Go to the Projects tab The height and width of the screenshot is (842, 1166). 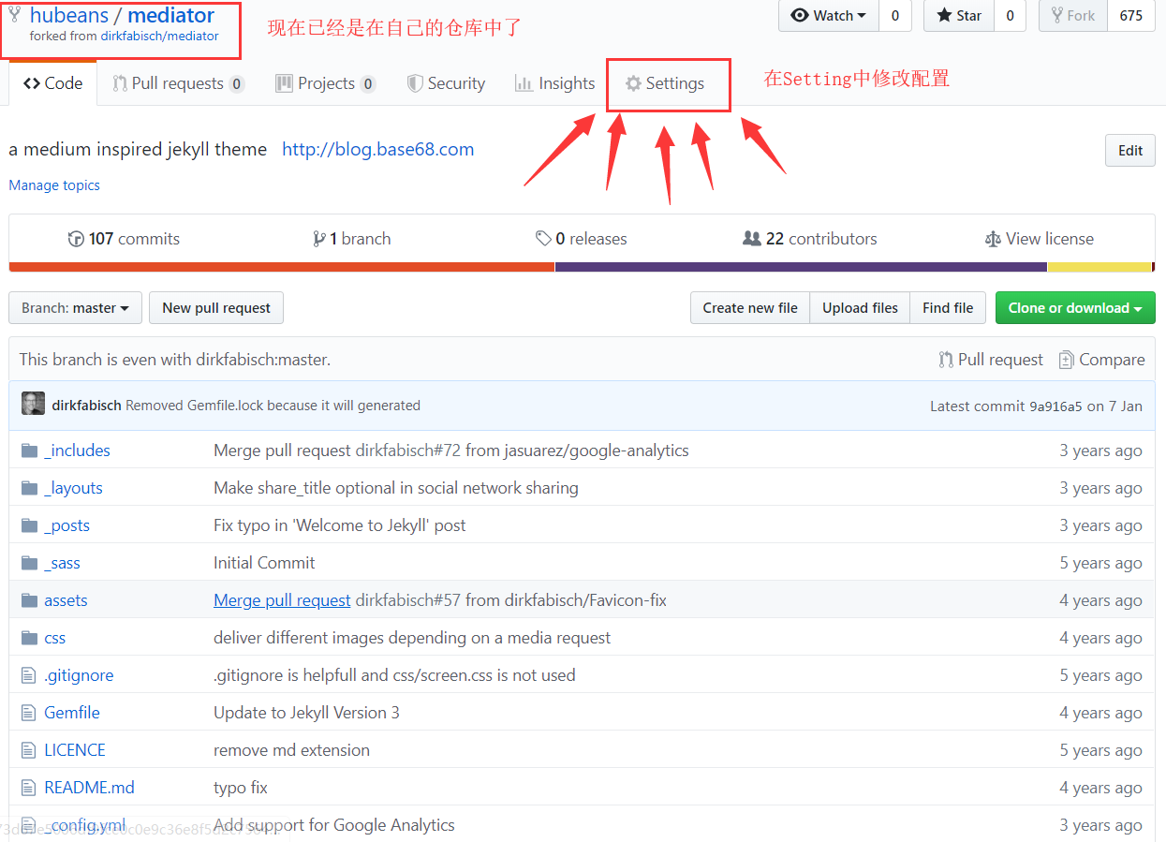click(325, 83)
